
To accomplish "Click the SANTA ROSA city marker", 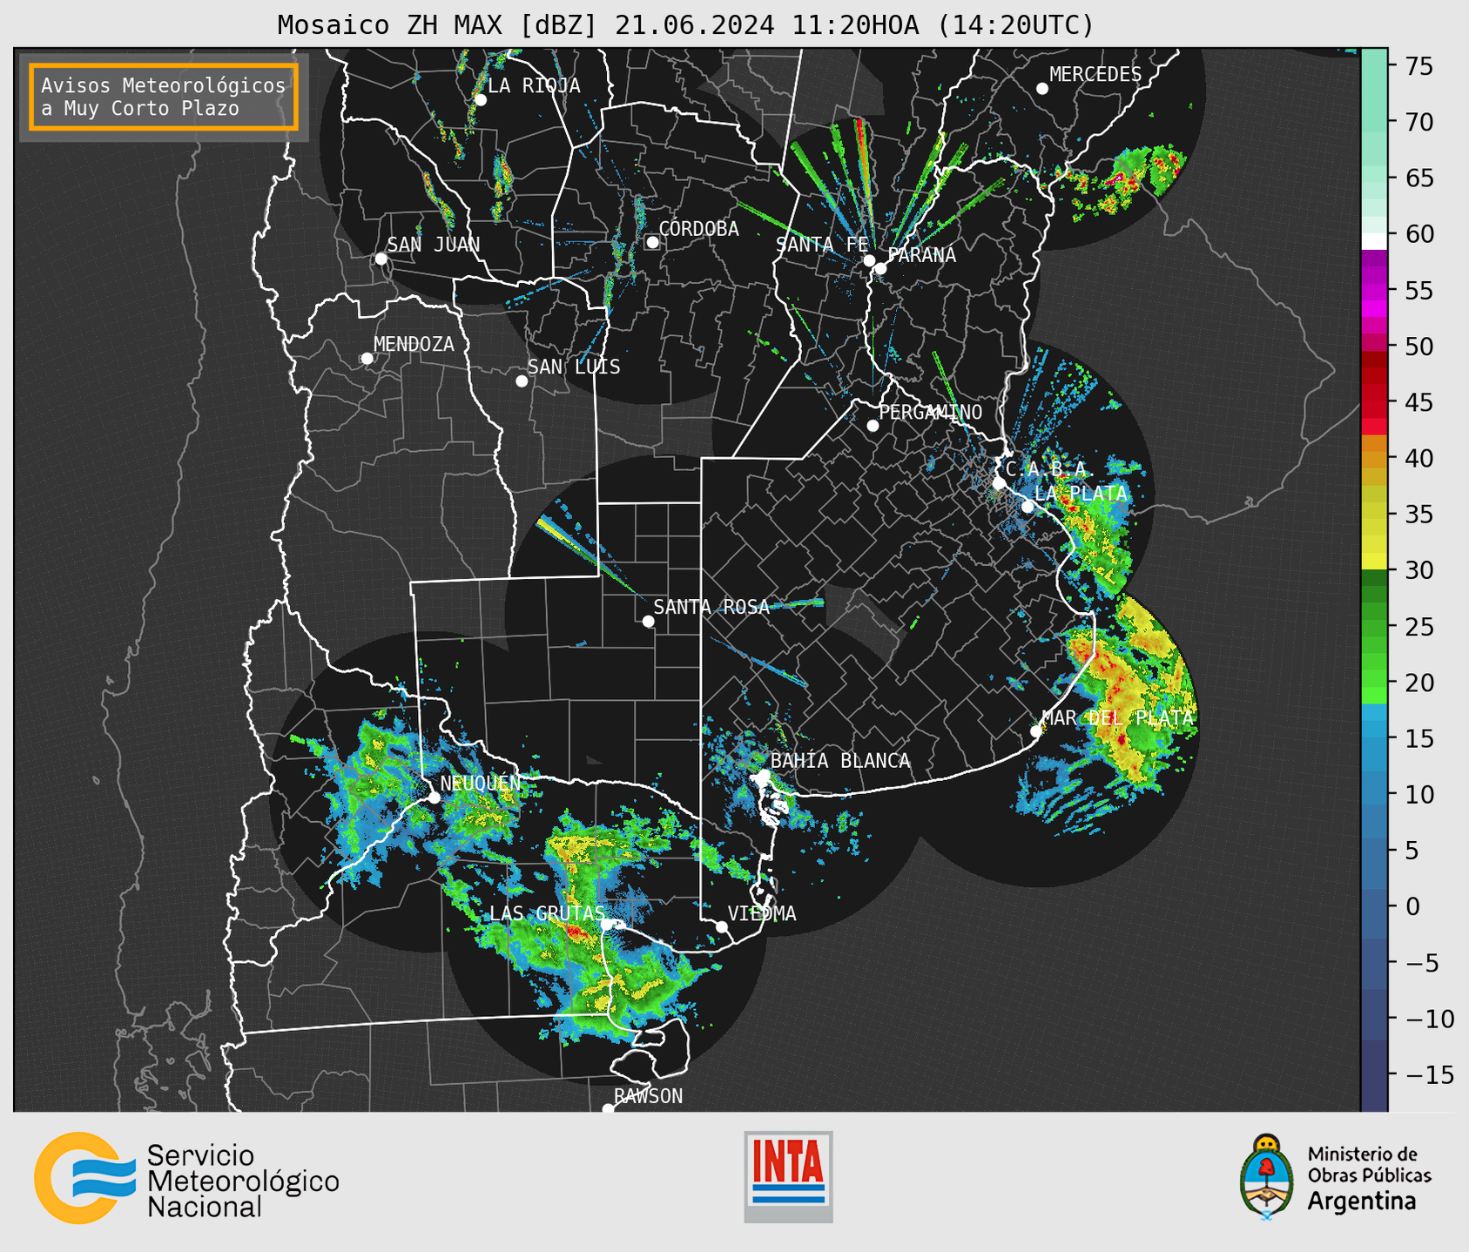I will coord(648,622).
